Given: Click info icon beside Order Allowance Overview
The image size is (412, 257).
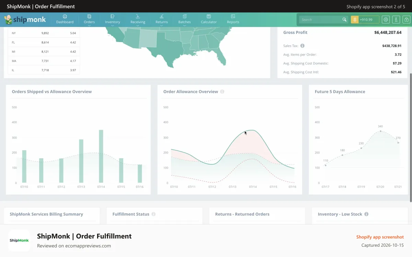Looking at the screenshot, I should 222,91.
